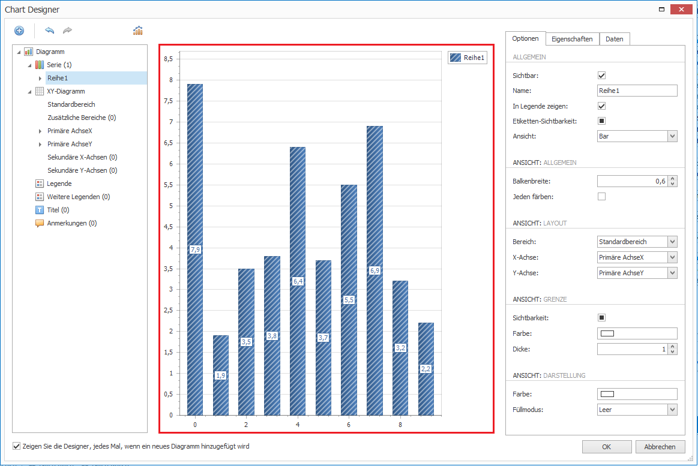The height and width of the screenshot is (466, 698).
Task: Expand the Primäre AchseX tree node
Action: point(40,131)
